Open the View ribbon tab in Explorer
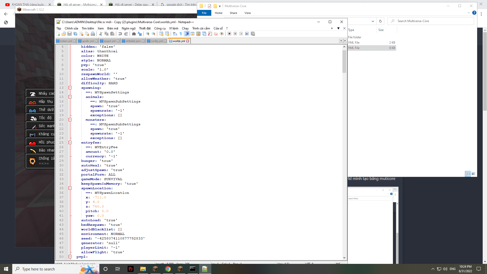This screenshot has width=487, height=274. pos(248,13)
